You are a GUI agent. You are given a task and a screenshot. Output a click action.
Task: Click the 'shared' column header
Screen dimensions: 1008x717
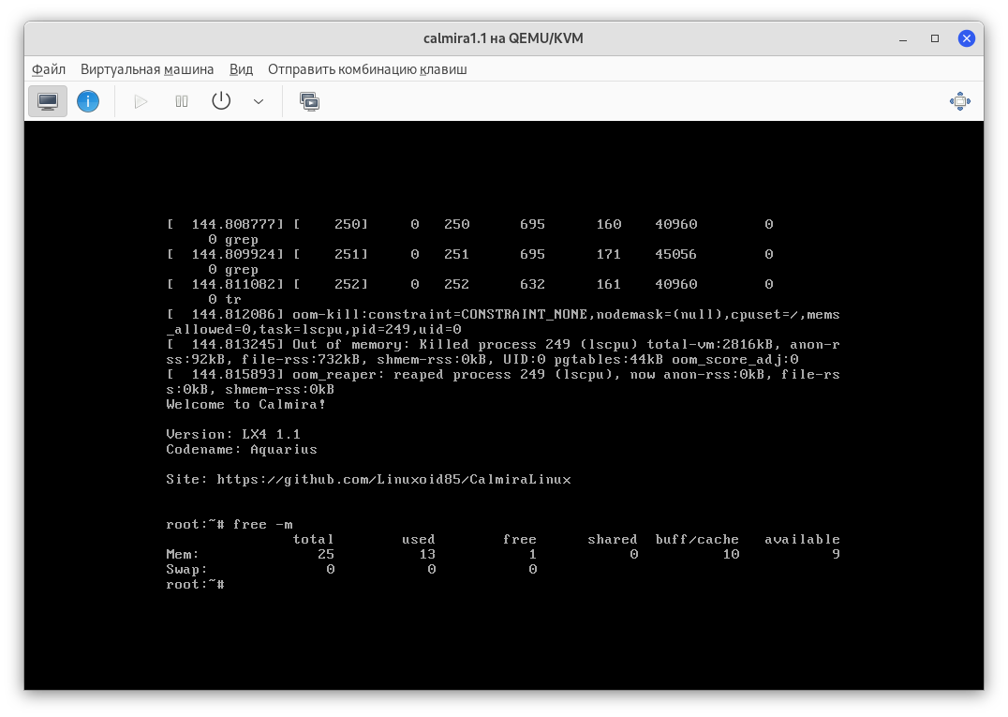tap(613, 540)
